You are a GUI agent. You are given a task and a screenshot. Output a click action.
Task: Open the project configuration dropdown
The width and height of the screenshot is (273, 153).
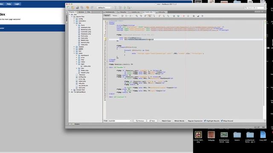pos(104,8)
